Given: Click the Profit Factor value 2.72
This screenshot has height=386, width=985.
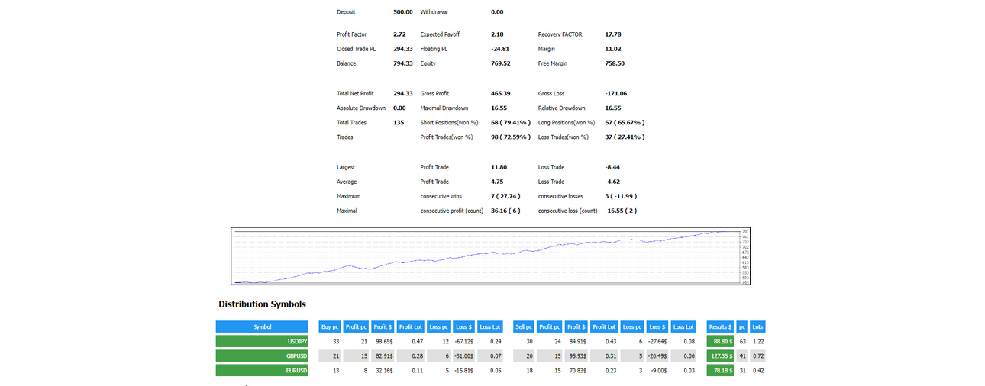Looking at the screenshot, I should (399, 34).
